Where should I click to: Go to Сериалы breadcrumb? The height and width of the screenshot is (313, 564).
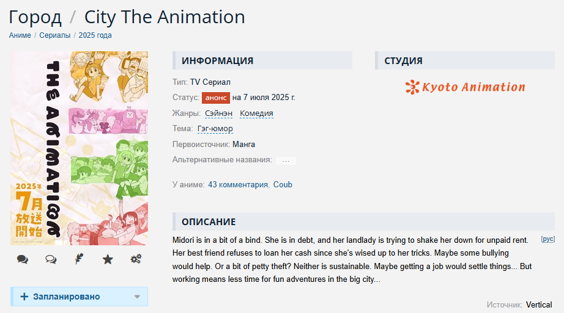click(54, 35)
